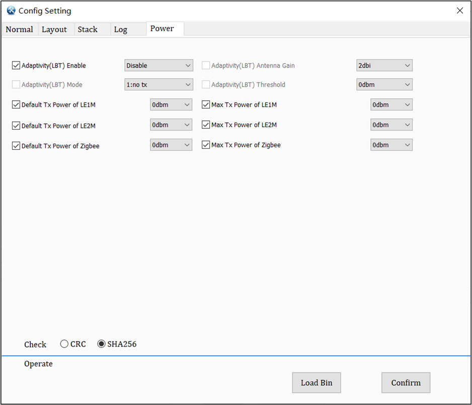Select the CRC radio button
472x405 pixels.
tap(64, 344)
